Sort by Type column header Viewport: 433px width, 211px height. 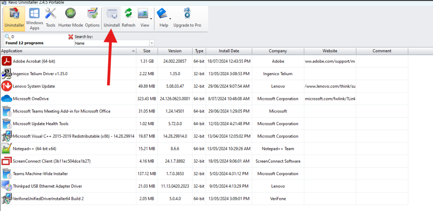click(199, 51)
